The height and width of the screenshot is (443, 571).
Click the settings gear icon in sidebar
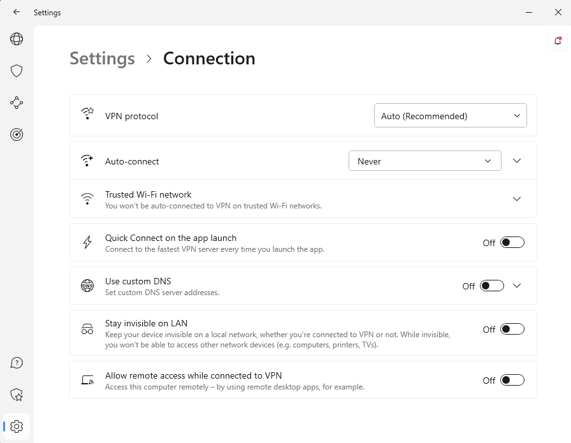[17, 426]
